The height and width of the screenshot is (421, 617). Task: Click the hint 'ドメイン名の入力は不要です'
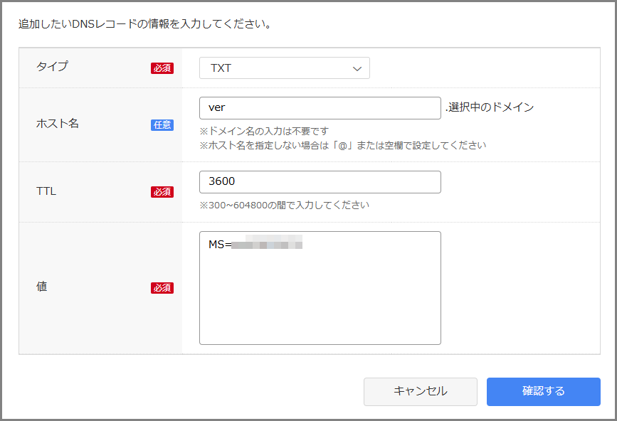(x=264, y=131)
